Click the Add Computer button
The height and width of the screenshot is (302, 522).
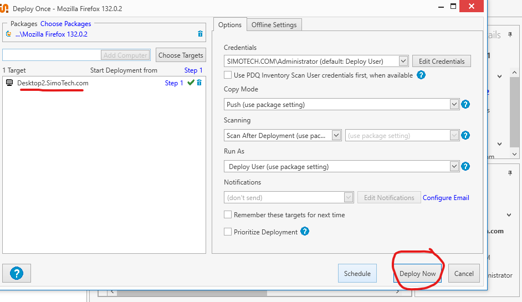(x=125, y=55)
